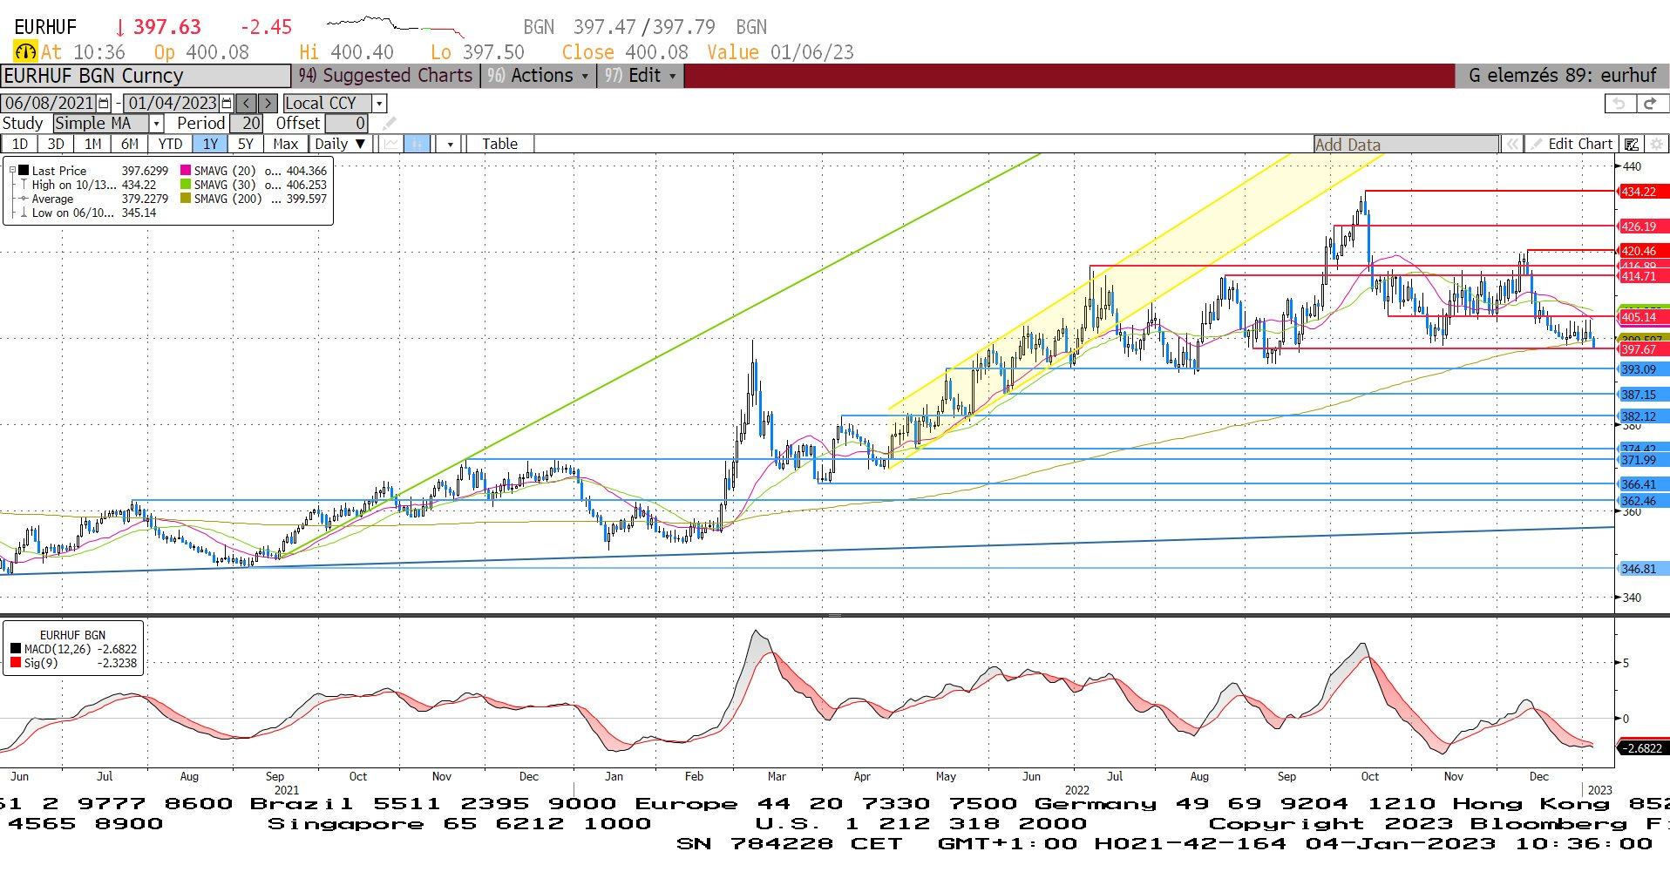Click the SMAVG (30) green legend swatch
1670x892 pixels.
[x=186, y=185]
